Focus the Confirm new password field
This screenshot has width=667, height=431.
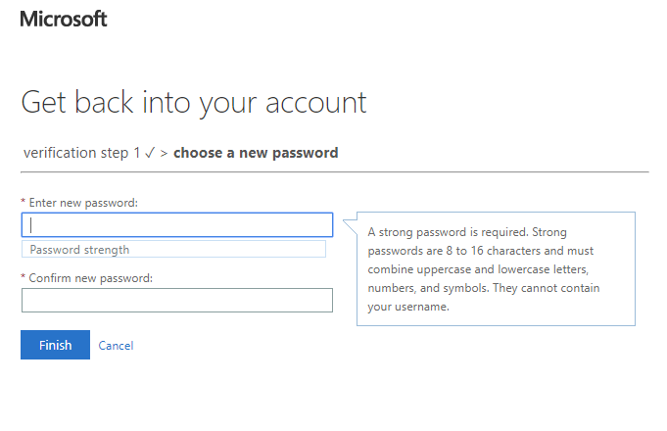(177, 300)
